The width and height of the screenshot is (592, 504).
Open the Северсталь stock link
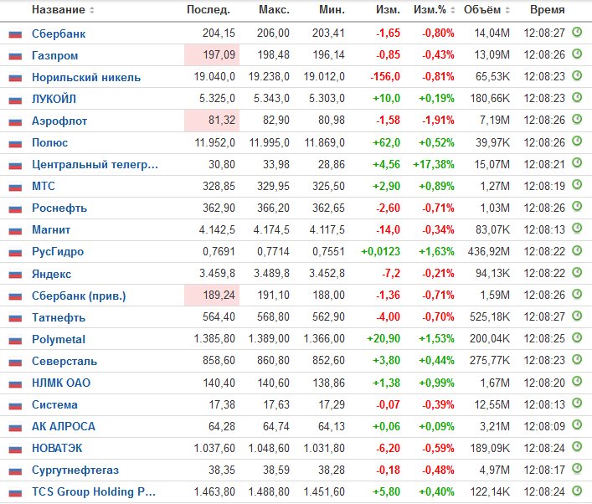point(64,362)
